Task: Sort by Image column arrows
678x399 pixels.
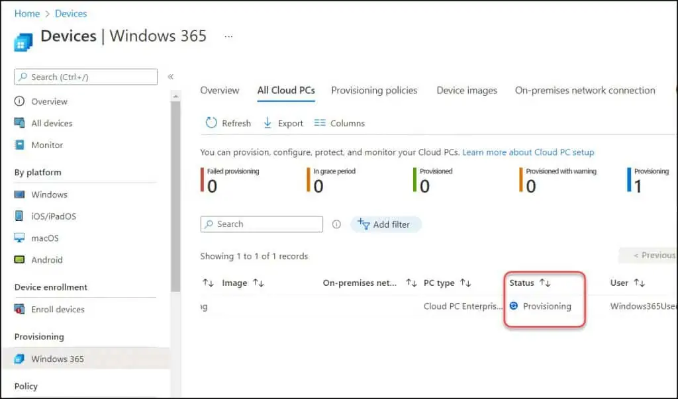Action: [x=259, y=283]
